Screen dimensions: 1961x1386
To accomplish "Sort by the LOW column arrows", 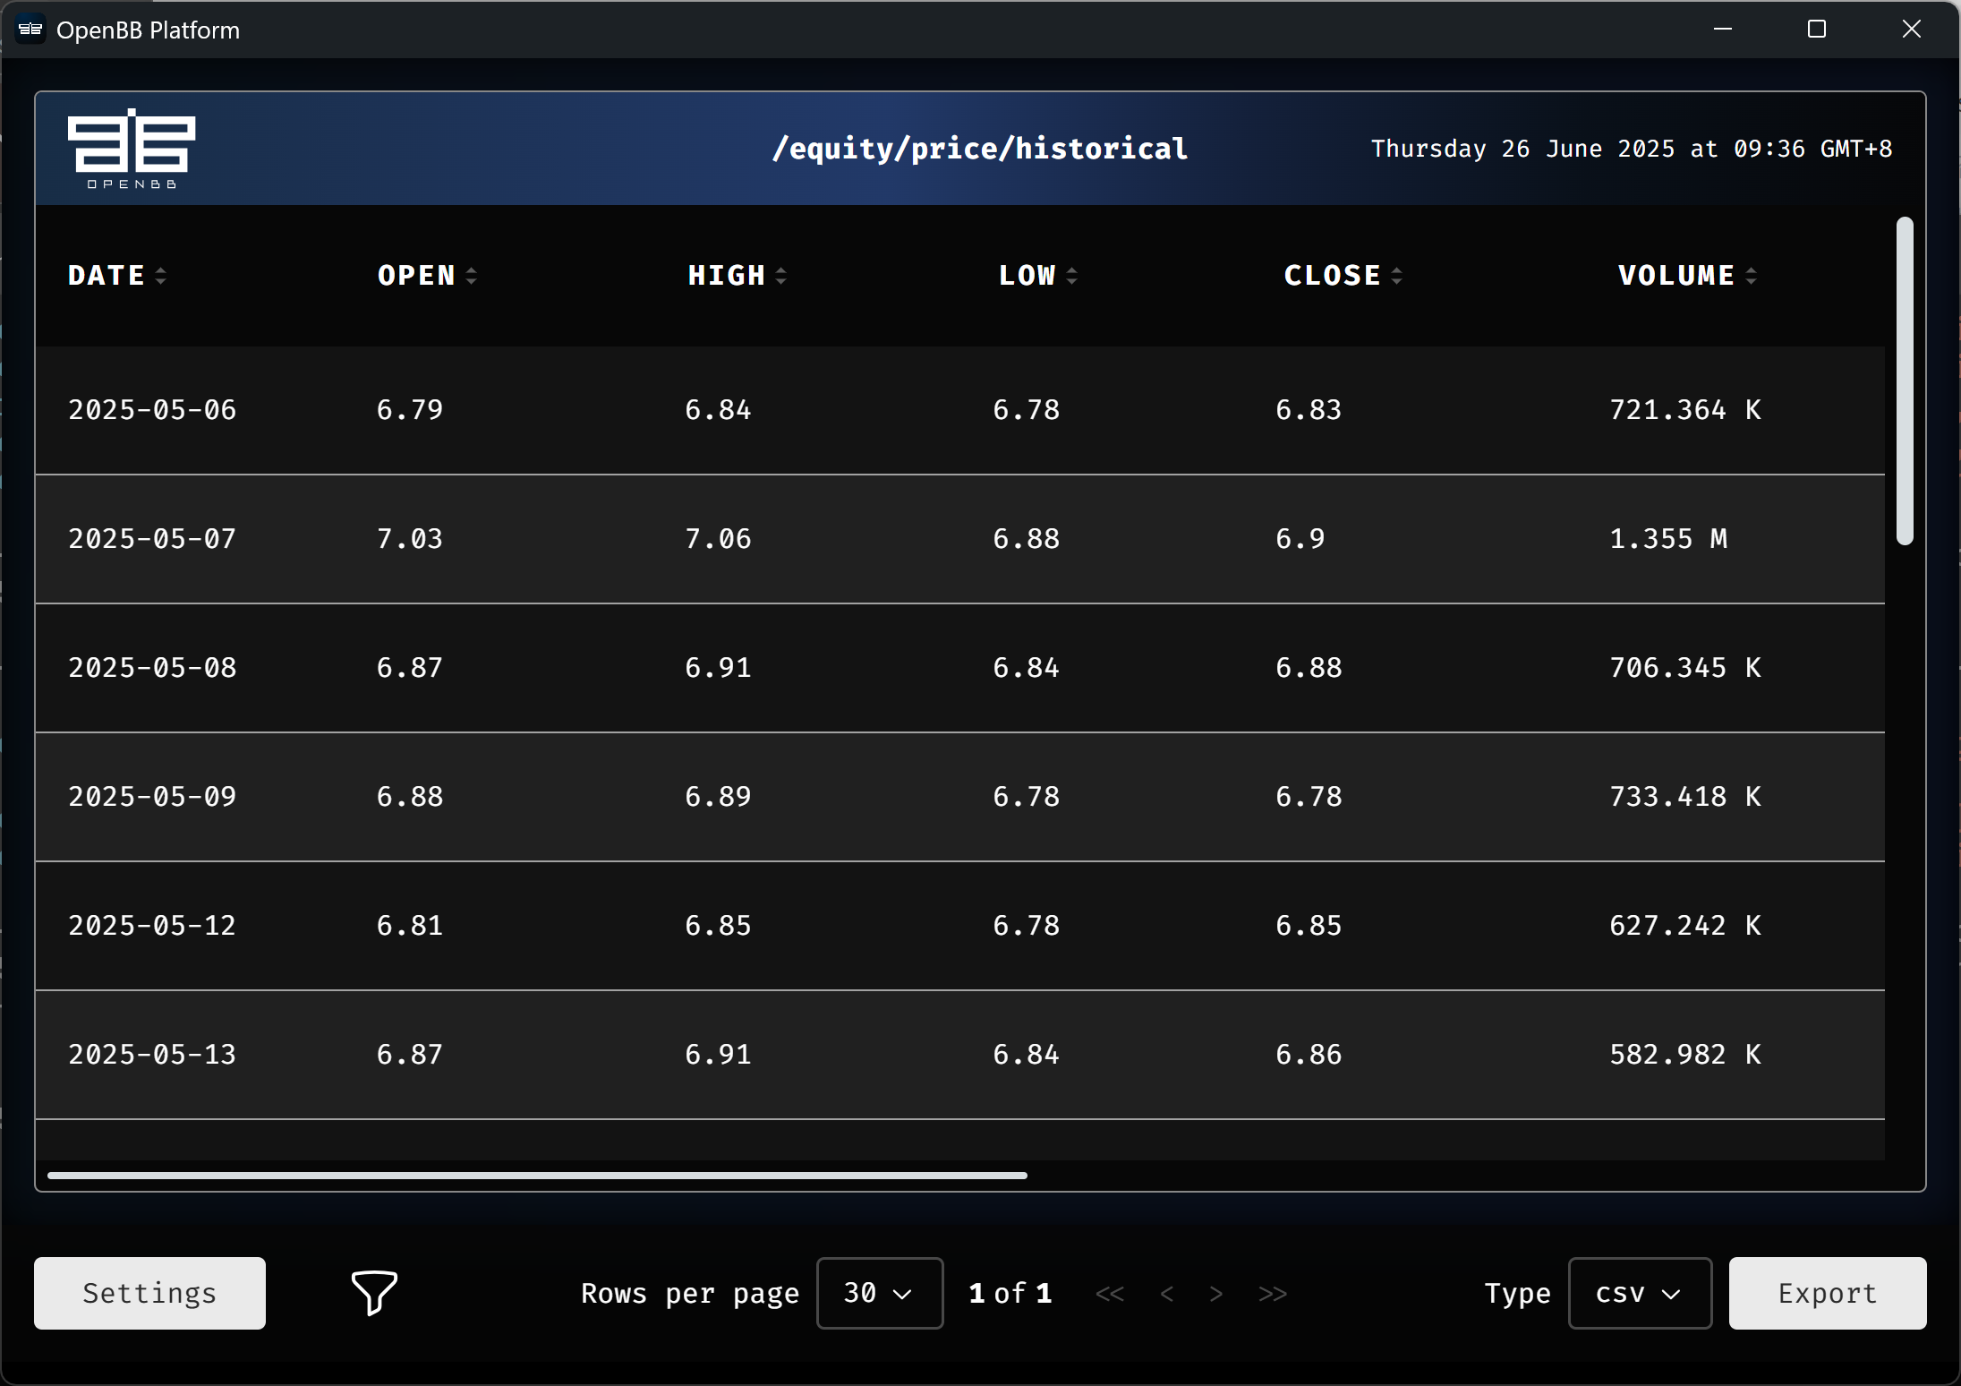I will coord(1072,276).
